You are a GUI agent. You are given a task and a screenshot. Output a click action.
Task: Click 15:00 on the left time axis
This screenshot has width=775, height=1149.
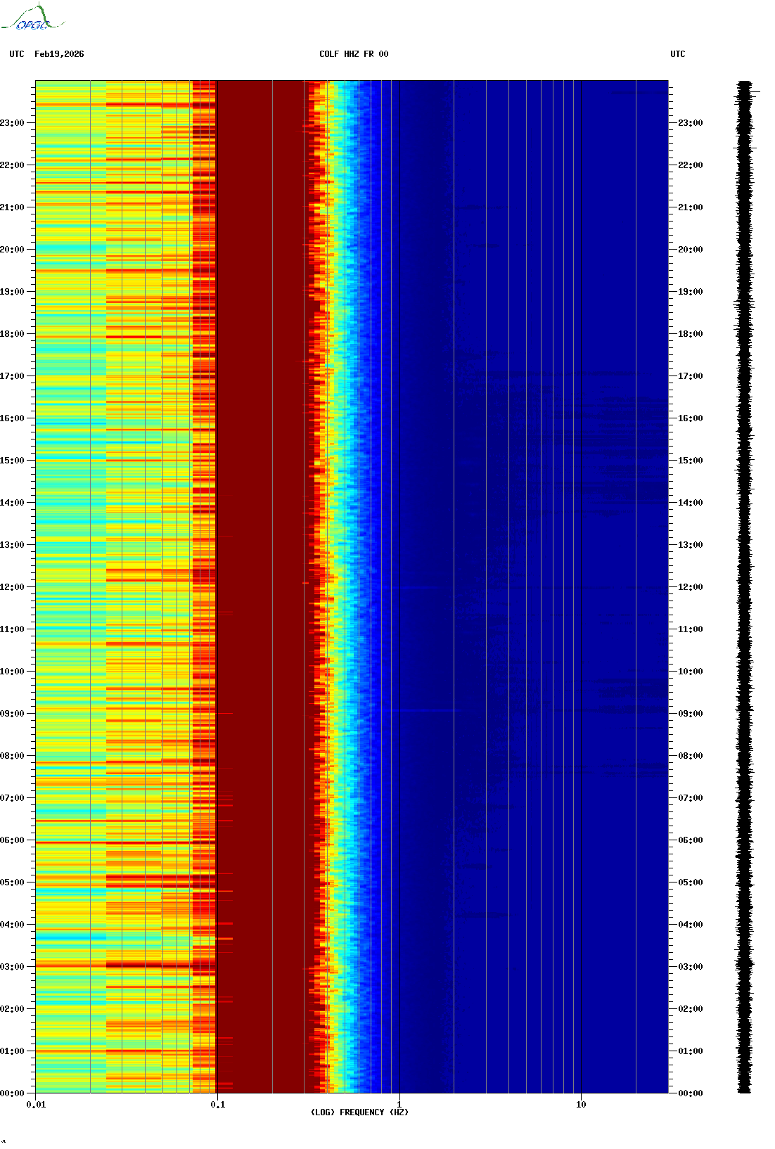coord(12,461)
